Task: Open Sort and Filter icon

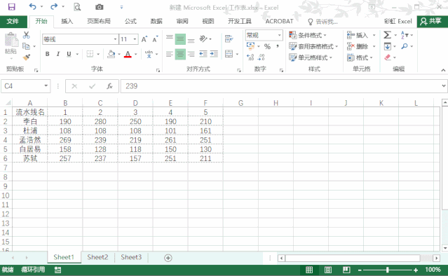Action: [x=405, y=35]
